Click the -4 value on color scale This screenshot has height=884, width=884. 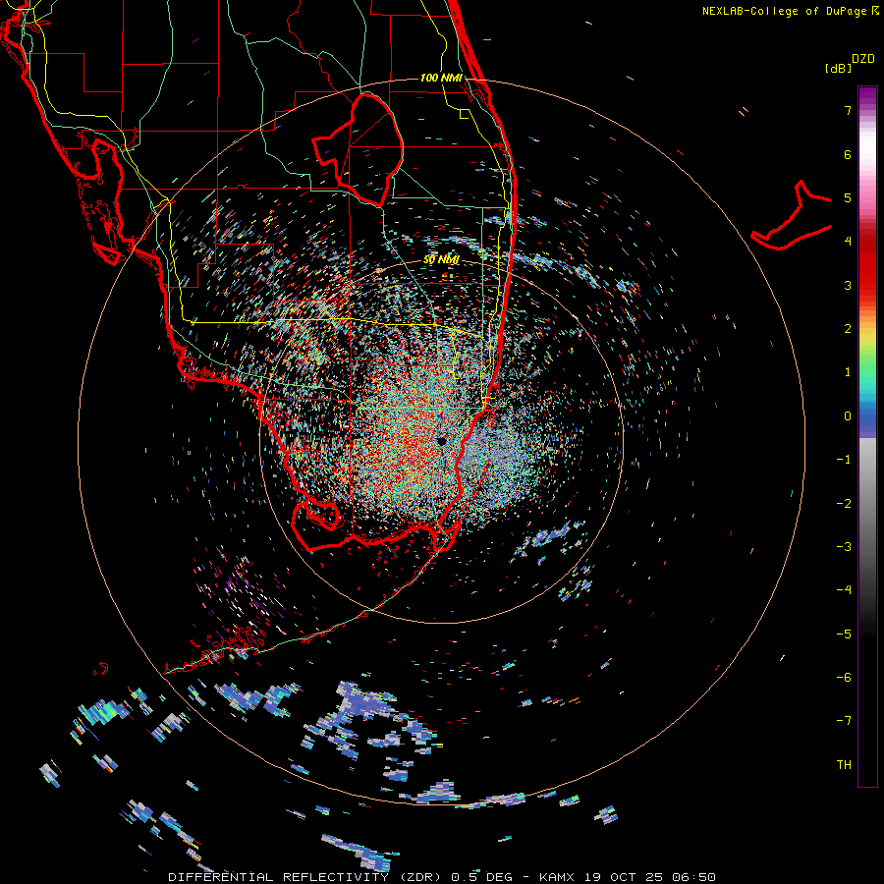844,590
